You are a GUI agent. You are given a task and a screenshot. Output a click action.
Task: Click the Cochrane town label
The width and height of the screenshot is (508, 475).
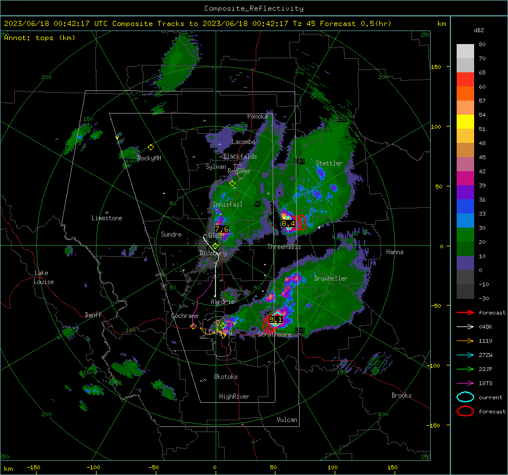click(185, 316)
